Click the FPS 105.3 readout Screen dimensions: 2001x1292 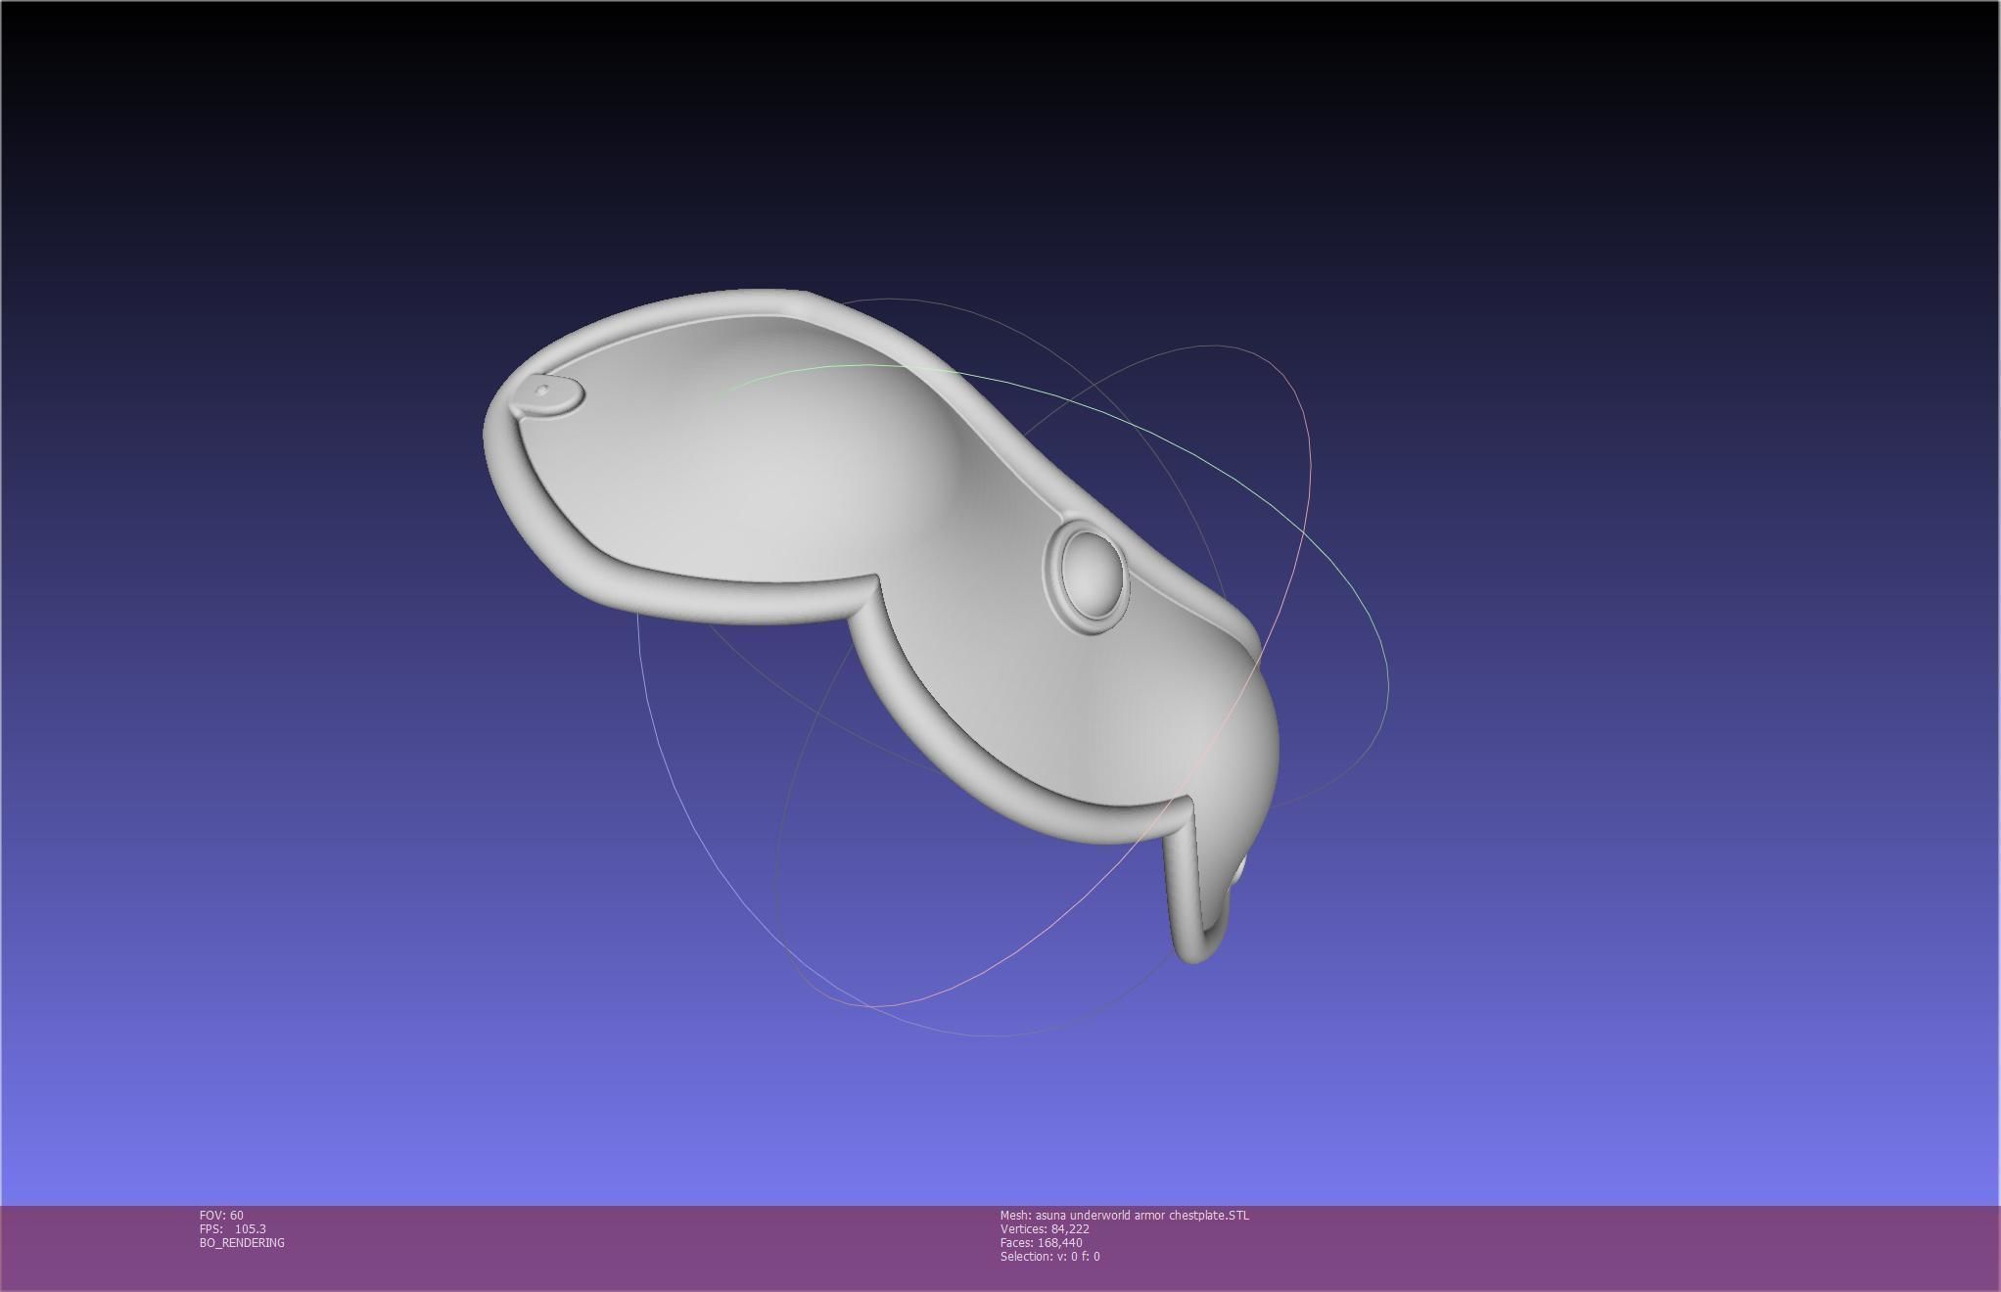[232, 1228]
